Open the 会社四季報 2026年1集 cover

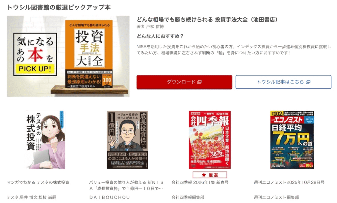click(x=210, y=140)
